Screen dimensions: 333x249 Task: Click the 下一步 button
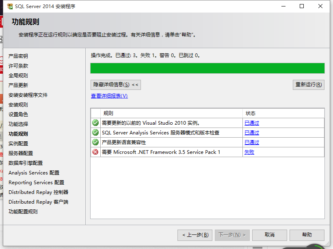[232, 235]
